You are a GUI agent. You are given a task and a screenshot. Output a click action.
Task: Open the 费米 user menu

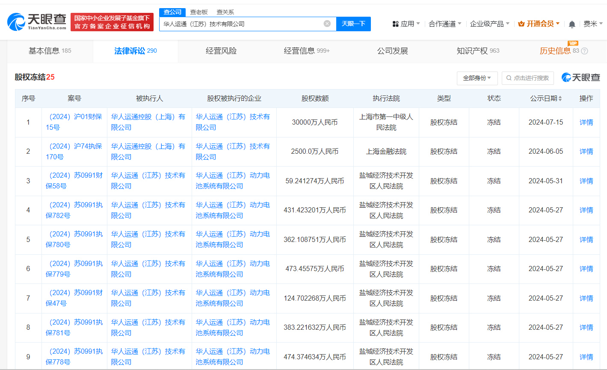[x=593, y=24]
